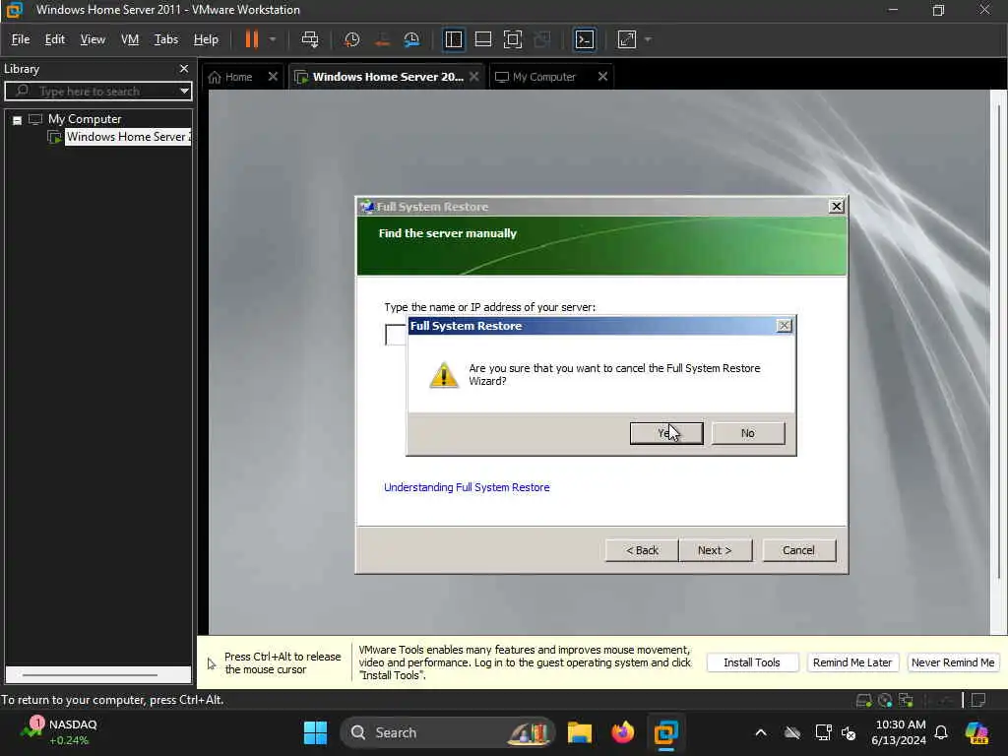Click Yes to cancel the restore wizard
1008x756 pixels.
(x=666, y=433)
